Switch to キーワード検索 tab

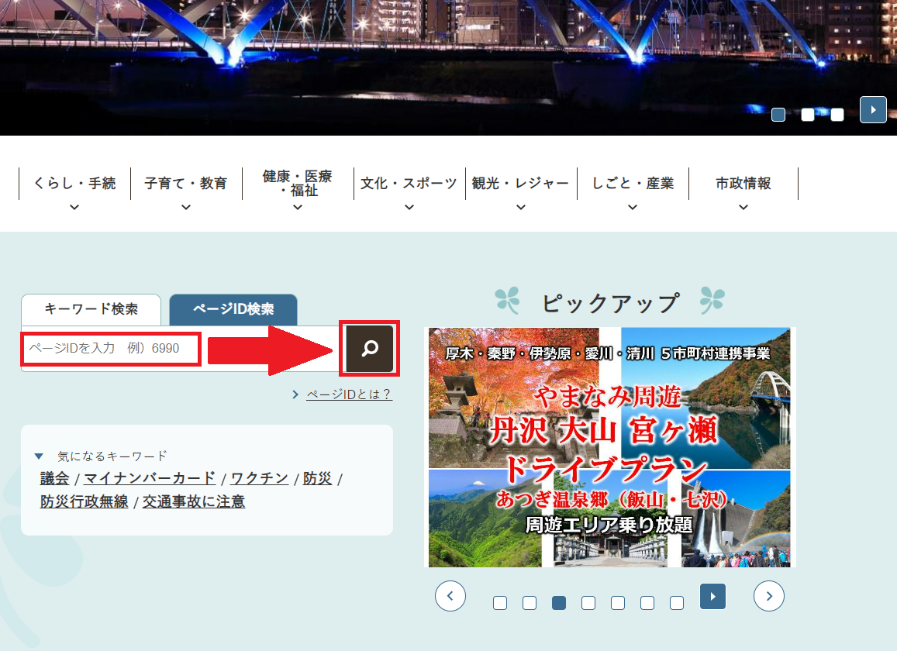(x=91, y=309)
